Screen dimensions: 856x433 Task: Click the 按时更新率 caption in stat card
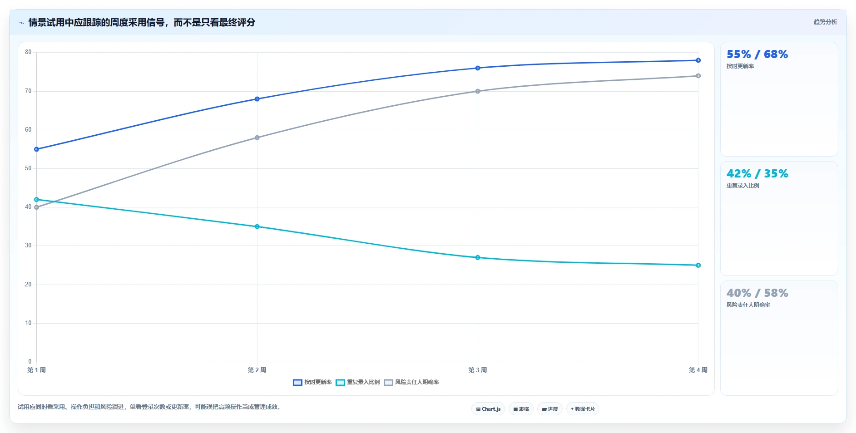click(740, 66)
